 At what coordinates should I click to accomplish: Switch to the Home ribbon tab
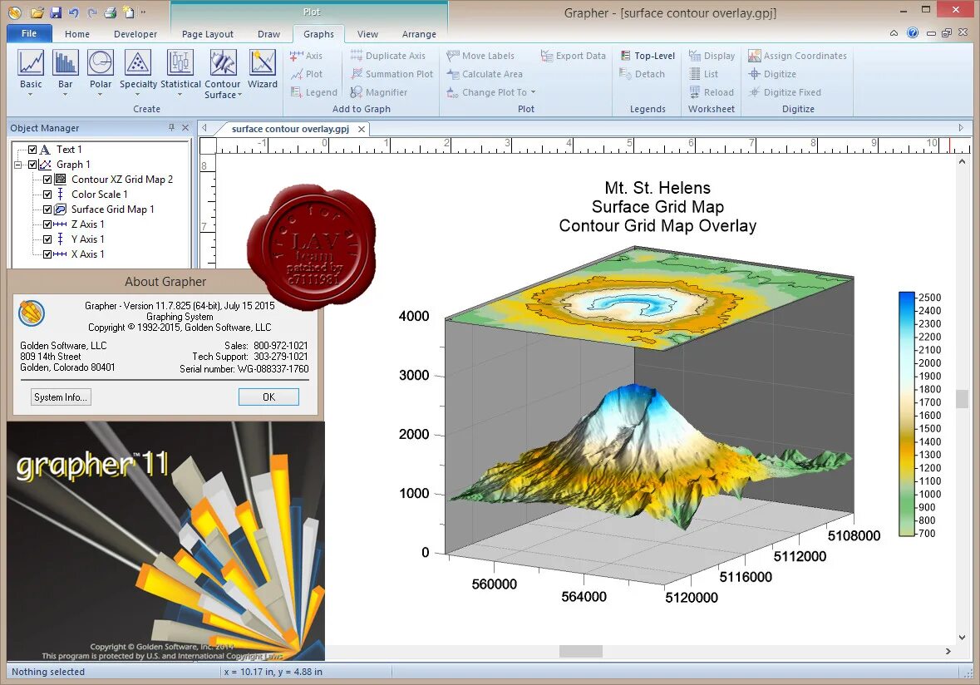76,34
